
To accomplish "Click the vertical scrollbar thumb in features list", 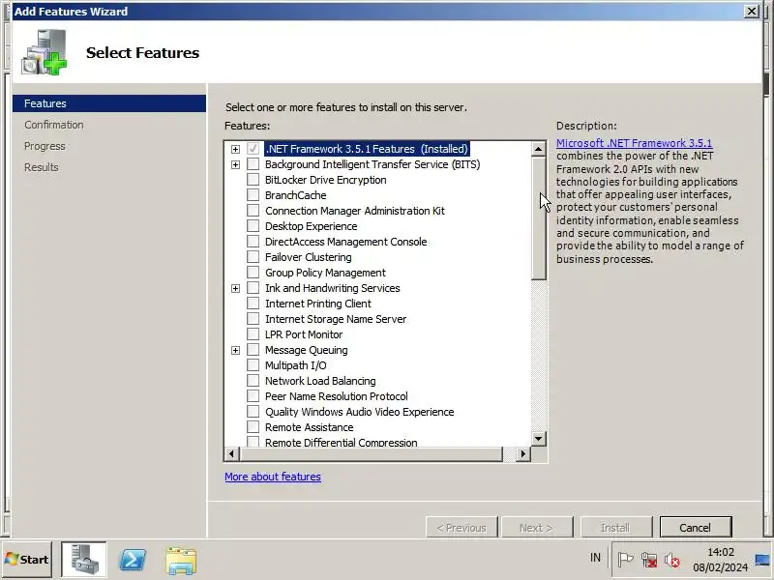I will pos(539,218).
